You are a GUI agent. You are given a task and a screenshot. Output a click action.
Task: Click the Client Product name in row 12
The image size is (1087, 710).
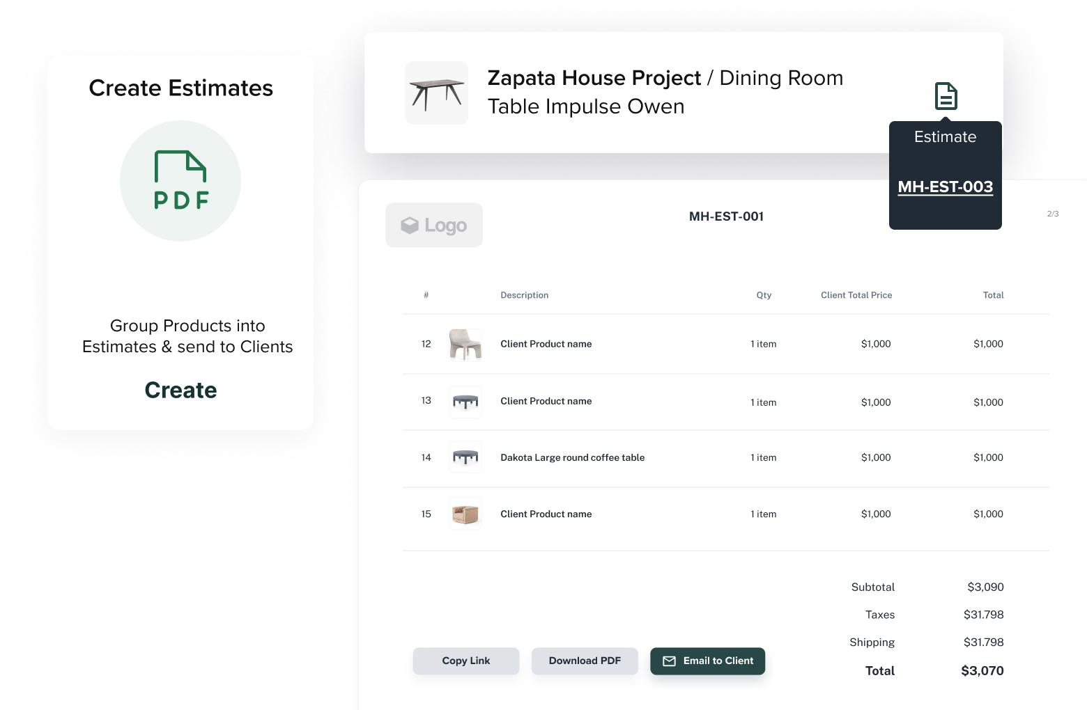pos(546,344)
